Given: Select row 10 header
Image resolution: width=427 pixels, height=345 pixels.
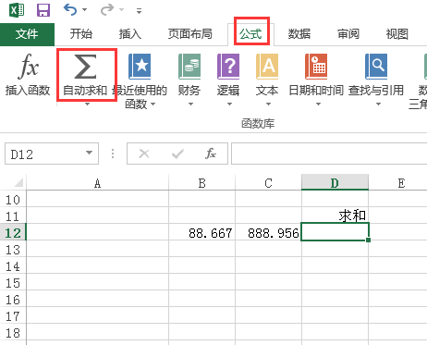Looking at the screenshot, I should coord(13,200).
